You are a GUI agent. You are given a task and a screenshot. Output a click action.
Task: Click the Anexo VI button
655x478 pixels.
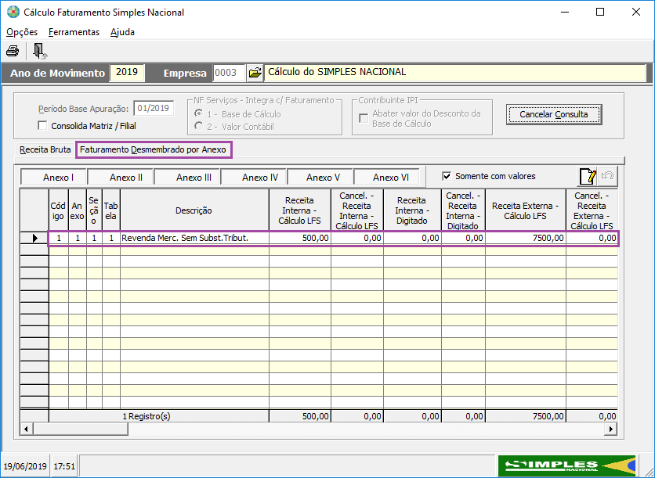point(387,178)
